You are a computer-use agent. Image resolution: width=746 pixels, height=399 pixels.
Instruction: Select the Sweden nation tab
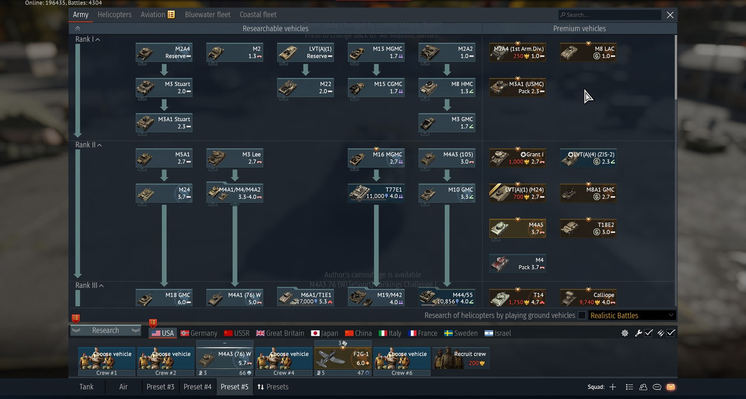click(461, 333)
